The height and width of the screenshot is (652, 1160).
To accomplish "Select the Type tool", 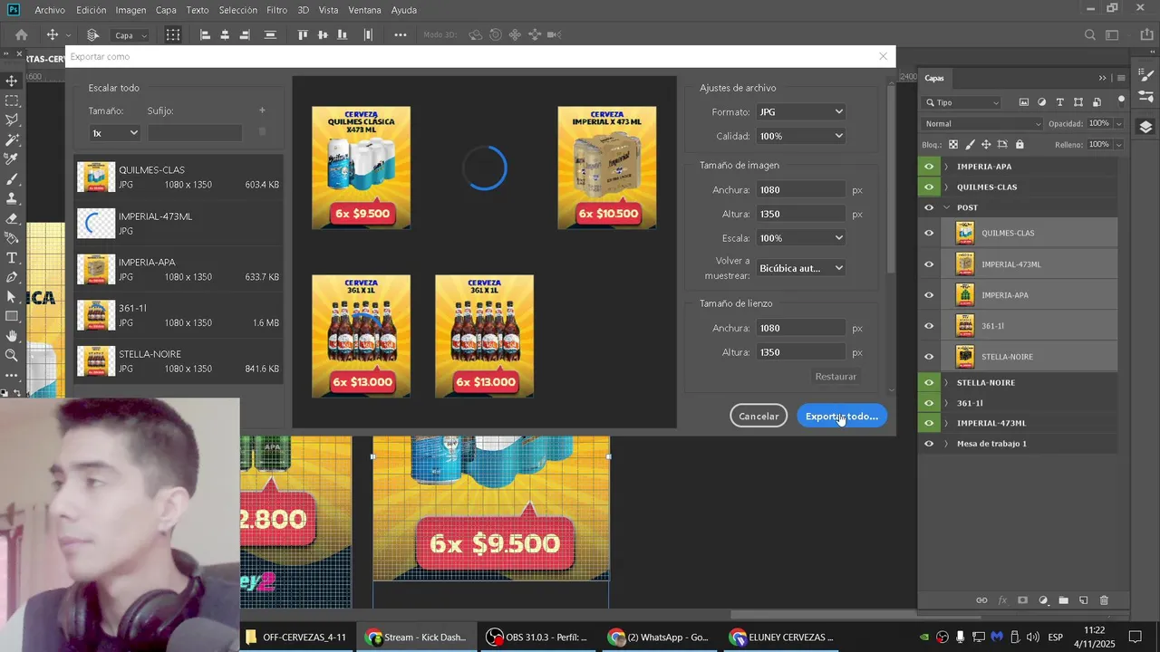I will tap(12, 258).
